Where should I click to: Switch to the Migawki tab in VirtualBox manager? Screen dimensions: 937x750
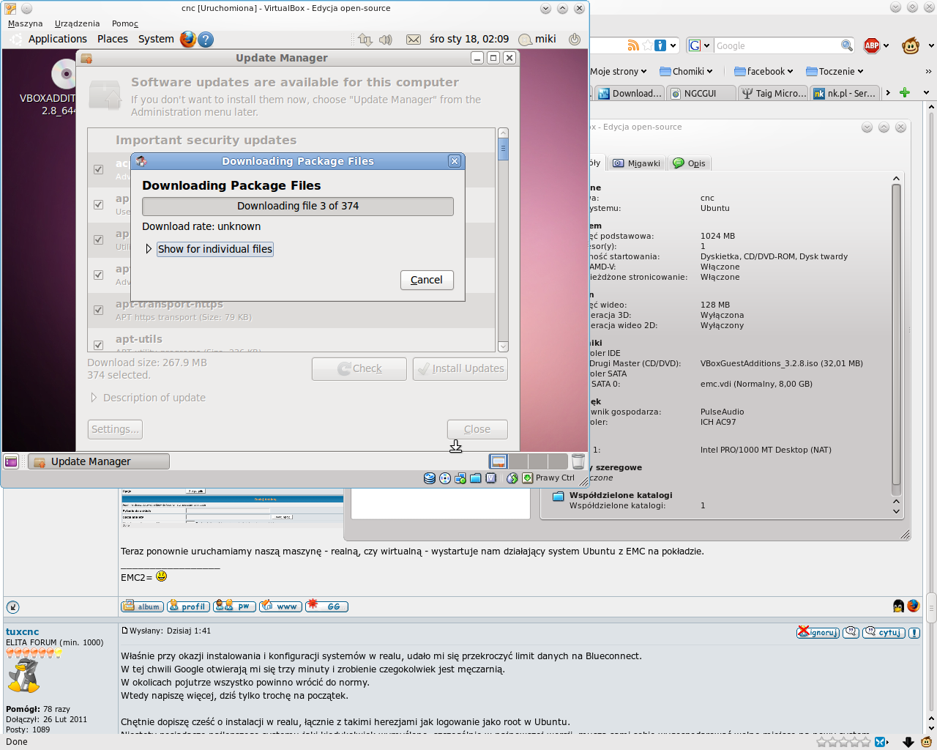pyautogui.click(x=636, y=163)
